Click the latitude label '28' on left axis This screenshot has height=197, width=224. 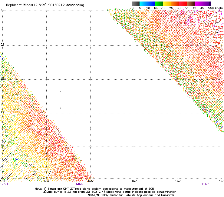pos(2,45)
